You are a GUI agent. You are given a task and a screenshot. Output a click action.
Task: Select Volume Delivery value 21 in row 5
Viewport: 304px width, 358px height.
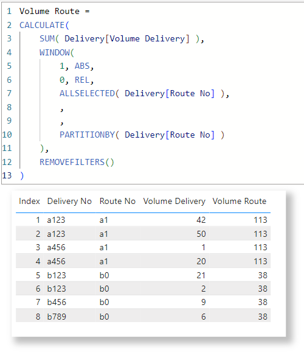click(x=201, y=275)
